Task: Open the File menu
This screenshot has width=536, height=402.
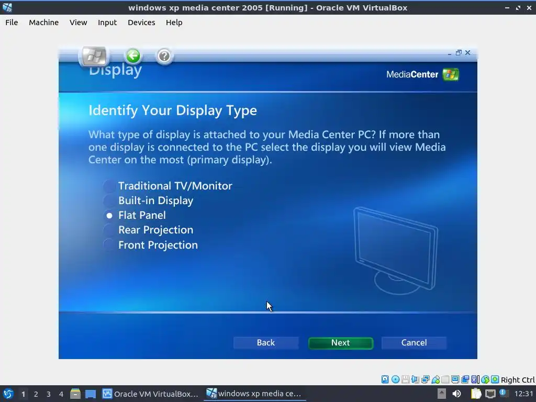Action: [x=12, y=23]
